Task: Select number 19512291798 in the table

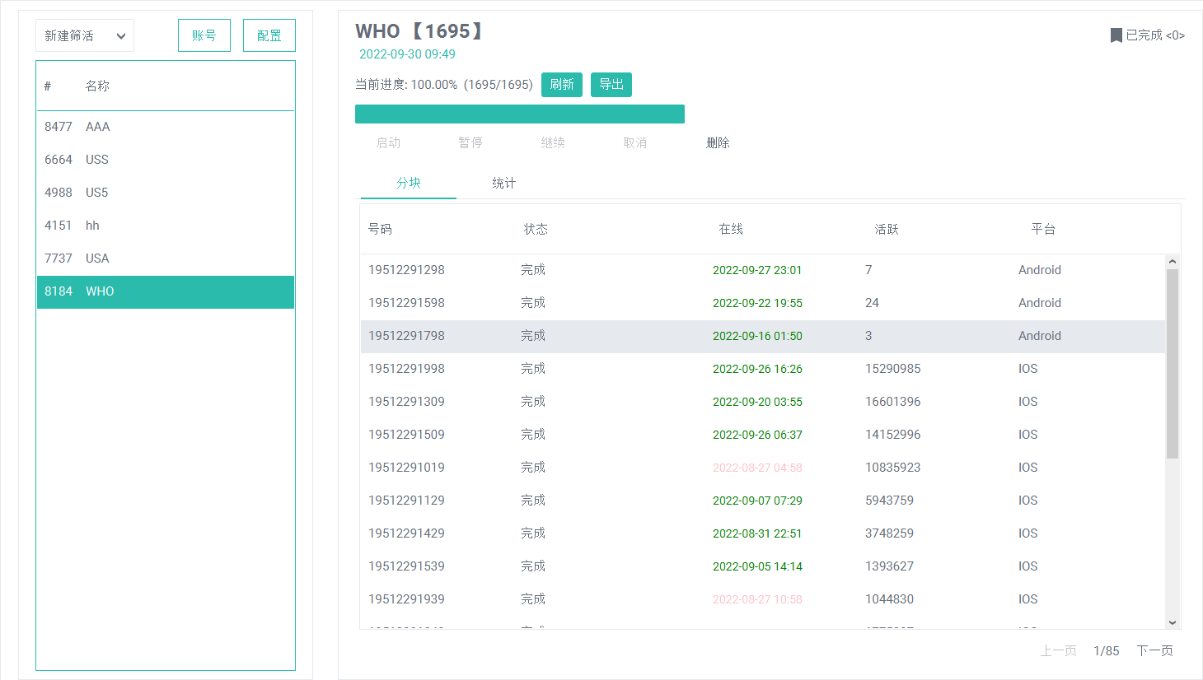Action: (x=406, y=336)
